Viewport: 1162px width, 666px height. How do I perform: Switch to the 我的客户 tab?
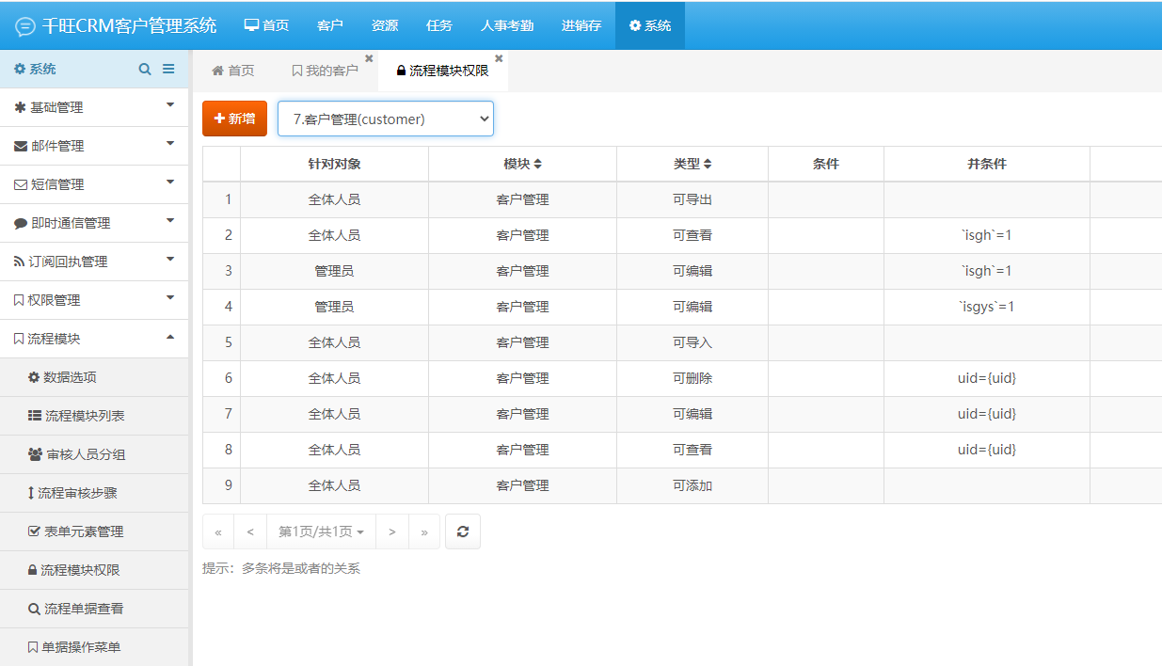click(325, 71)
